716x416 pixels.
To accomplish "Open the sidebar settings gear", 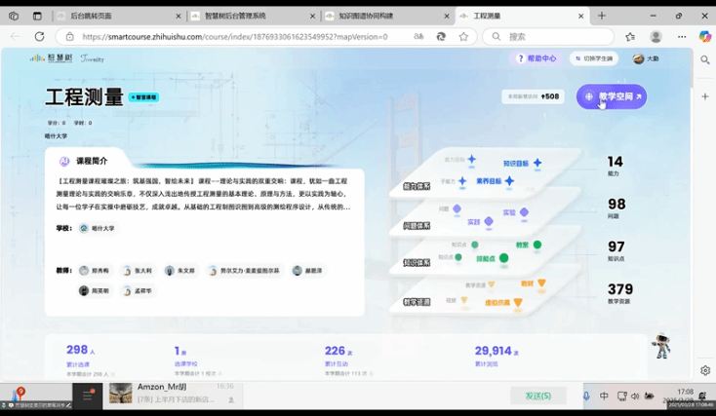I will [704, 370].
